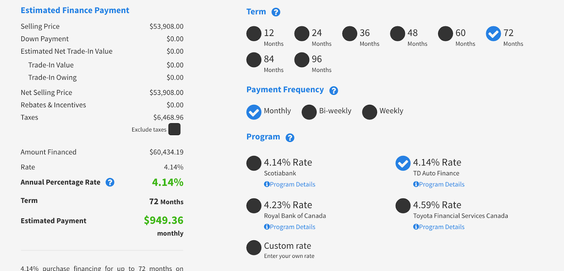Click the Annual Percentage Rate help icon

(110, 182)
